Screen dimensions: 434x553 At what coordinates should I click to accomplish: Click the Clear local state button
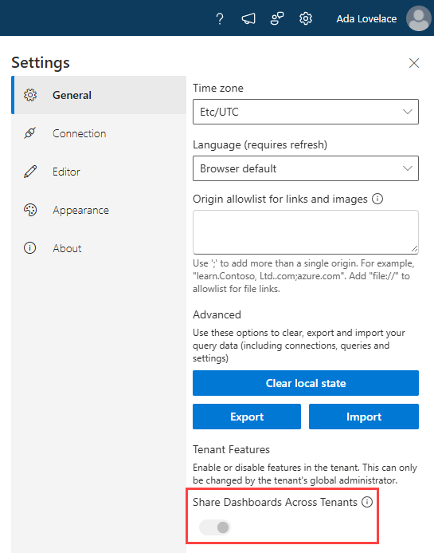click(x=306, y=383)
